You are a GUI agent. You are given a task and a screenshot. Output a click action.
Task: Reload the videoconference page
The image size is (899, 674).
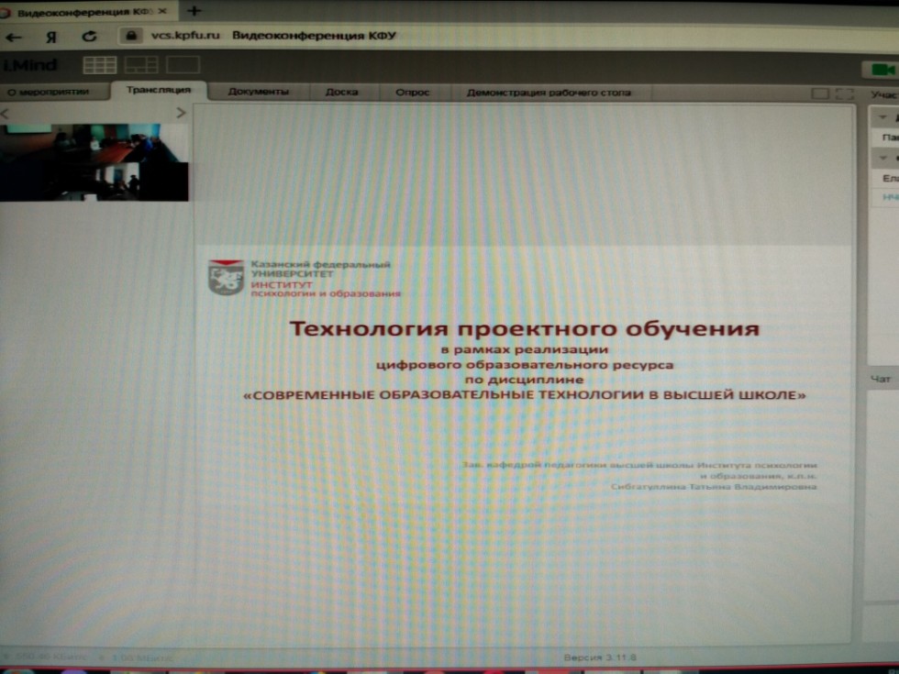89,37
